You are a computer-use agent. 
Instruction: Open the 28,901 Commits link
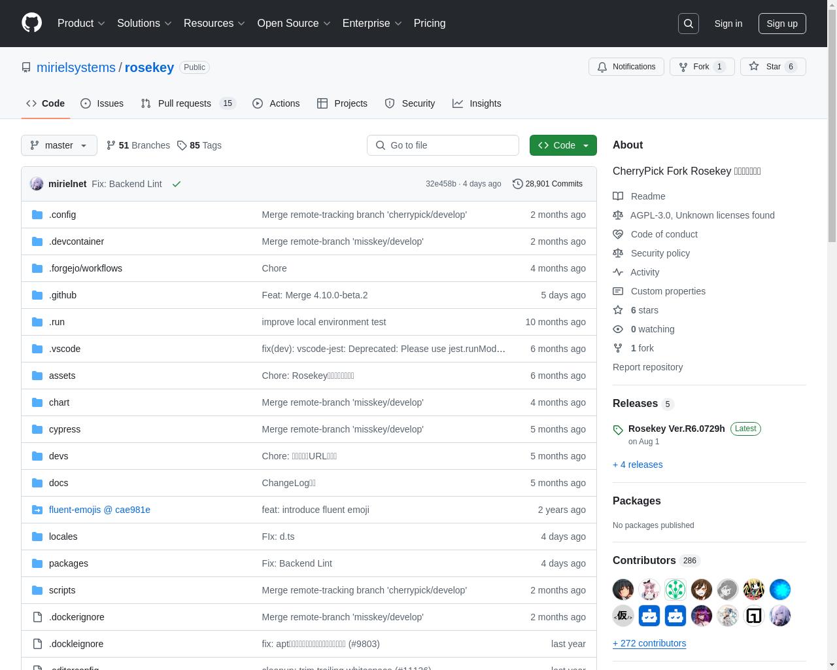[547, 184]
